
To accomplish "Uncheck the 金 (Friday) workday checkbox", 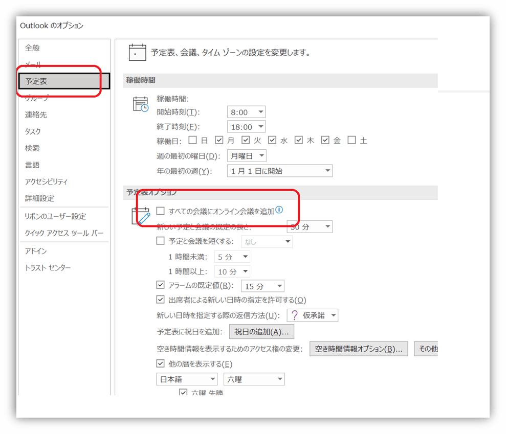I will tap(325, 140).
